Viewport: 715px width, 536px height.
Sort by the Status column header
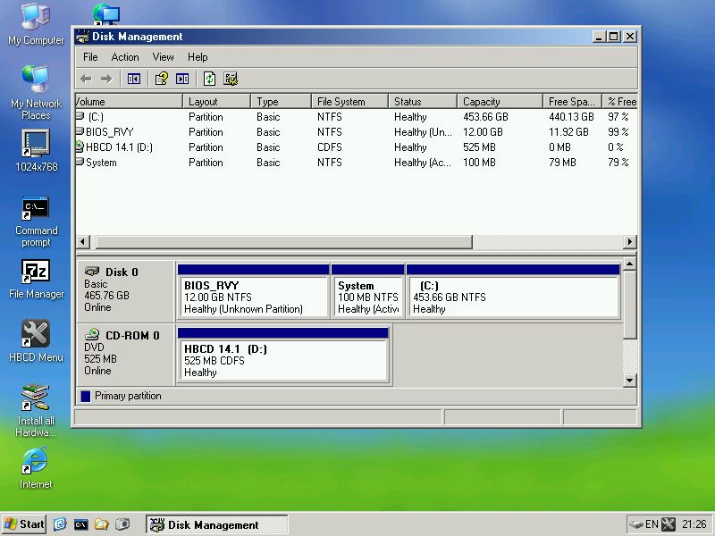[423, 101]
